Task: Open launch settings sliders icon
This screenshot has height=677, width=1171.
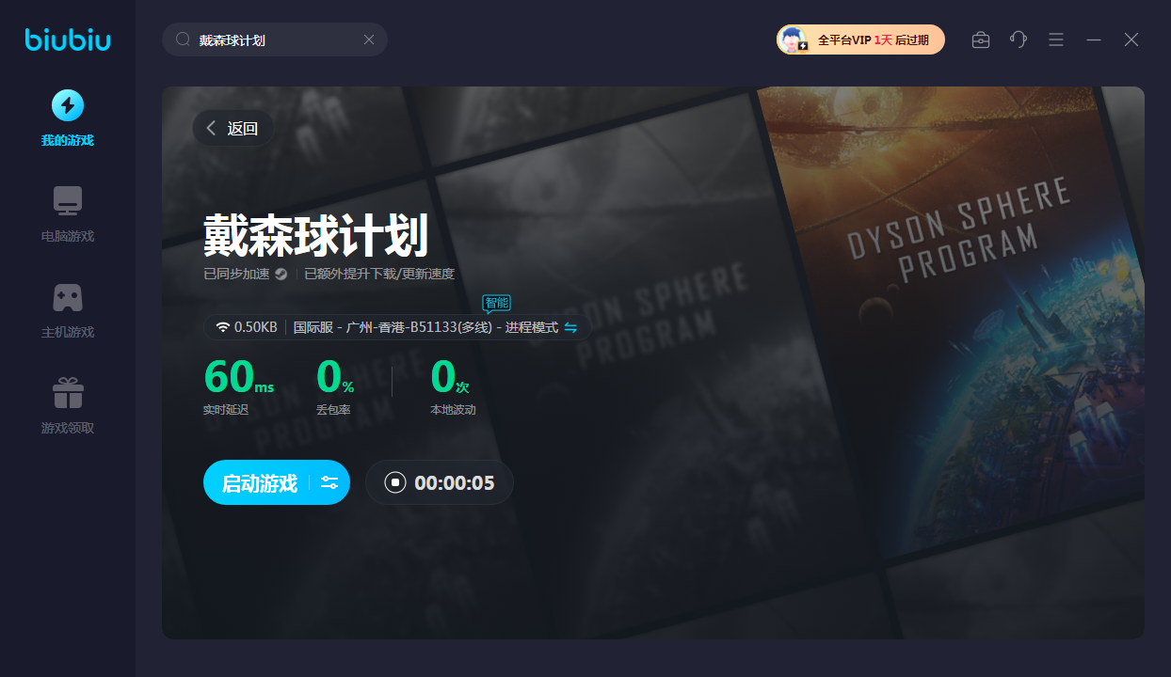Action: pyautogui.click(x=329, y=483)
